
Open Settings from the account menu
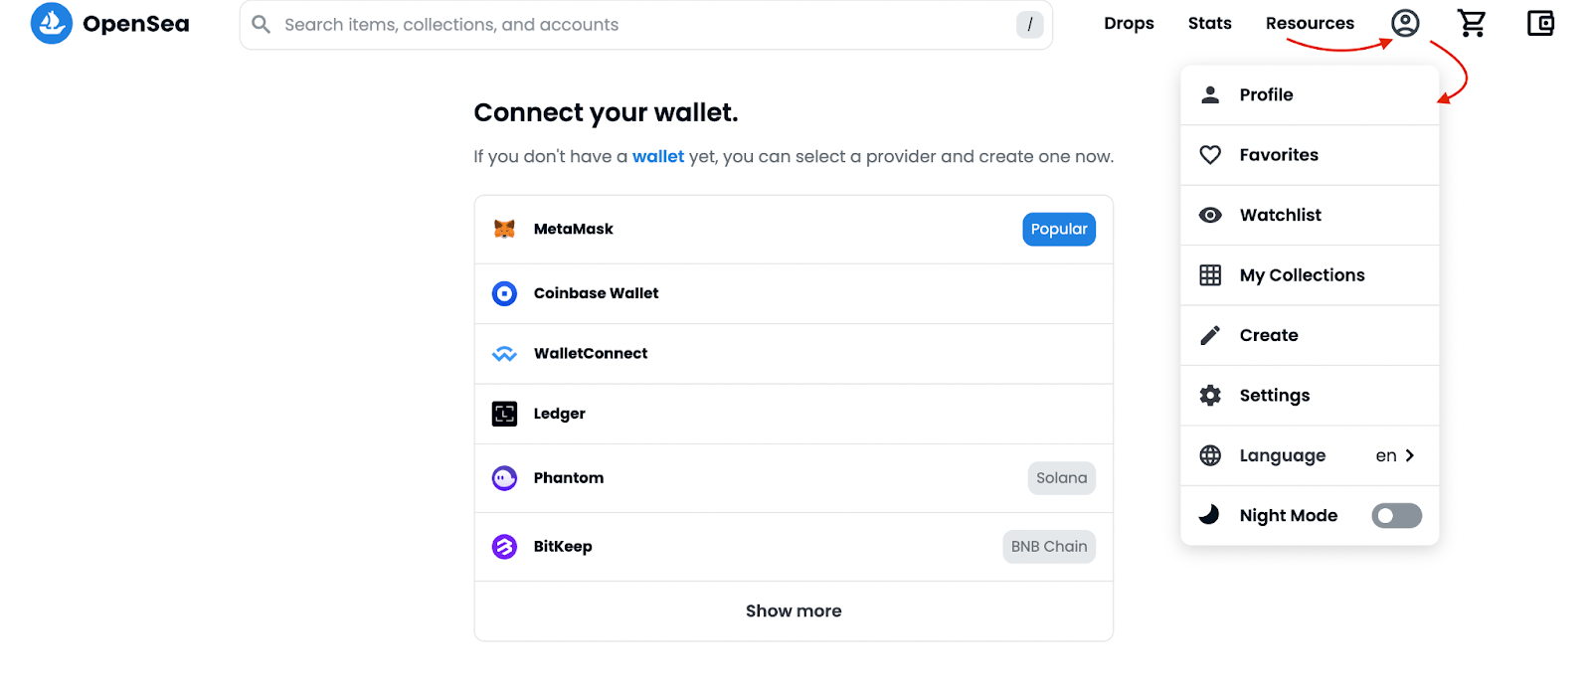1274,396
